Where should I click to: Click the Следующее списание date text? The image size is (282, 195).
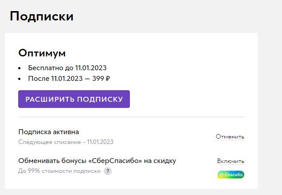(x=66, y=142)
